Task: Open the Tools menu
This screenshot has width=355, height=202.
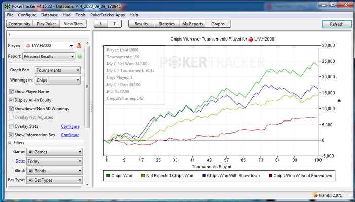Action: click(x=80, y=15)
